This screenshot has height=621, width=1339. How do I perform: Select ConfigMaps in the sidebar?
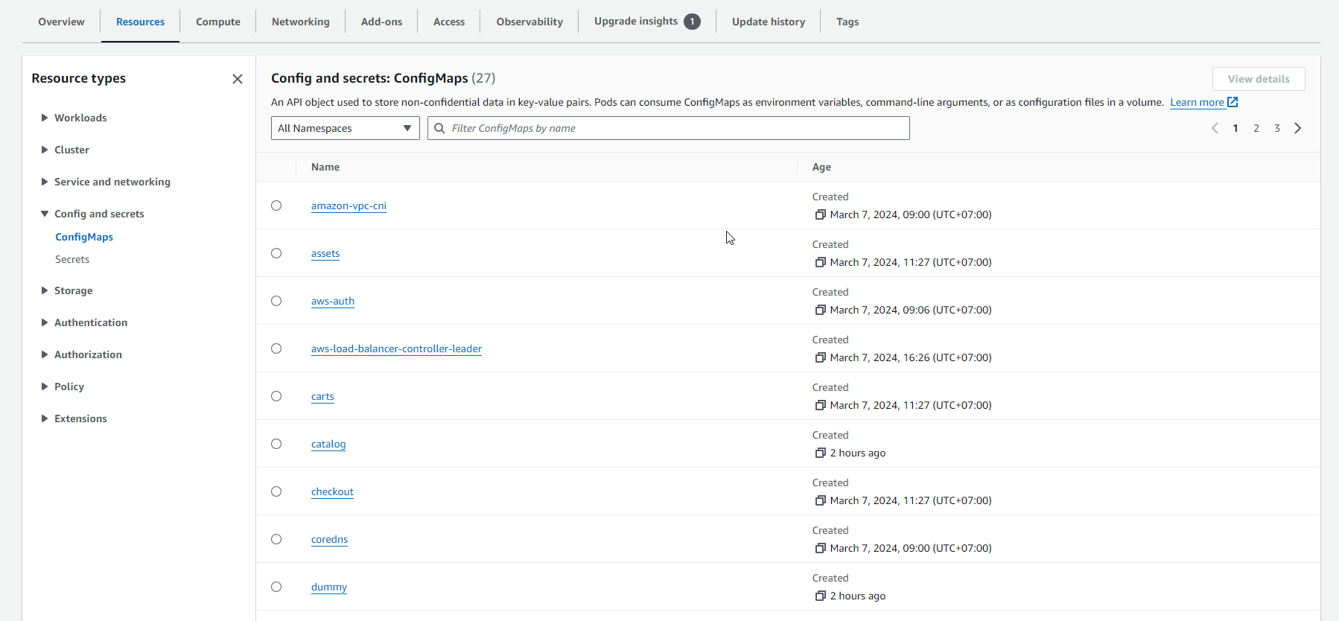[84, 237]
